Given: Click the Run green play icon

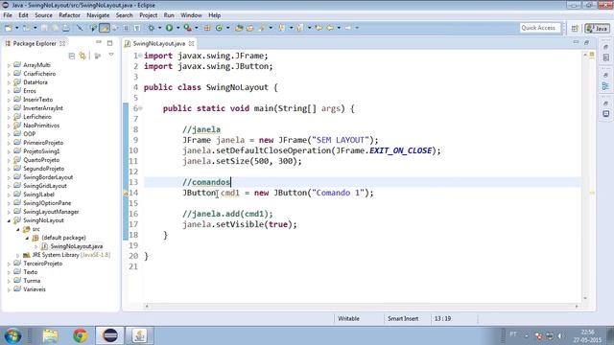Looking at the screenshot, I should pos(169,28).
